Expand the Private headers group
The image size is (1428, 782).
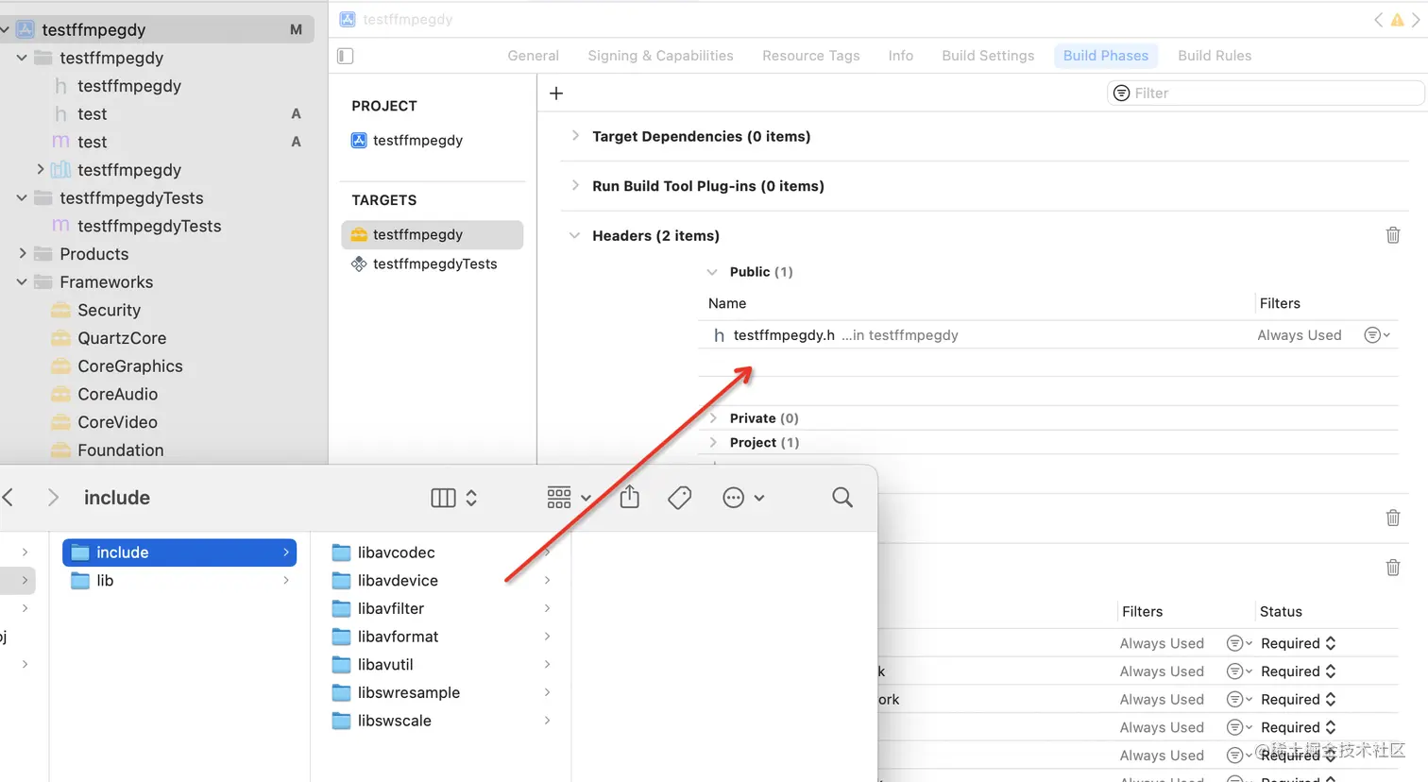pos(713,418)
